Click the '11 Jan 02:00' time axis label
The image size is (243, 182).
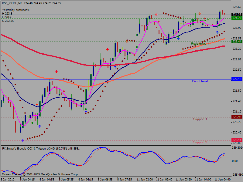pyautogui.click(x=145, y=180)
